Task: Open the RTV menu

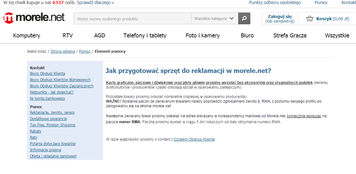Action: pyautogui.click(x=68, y=36)
